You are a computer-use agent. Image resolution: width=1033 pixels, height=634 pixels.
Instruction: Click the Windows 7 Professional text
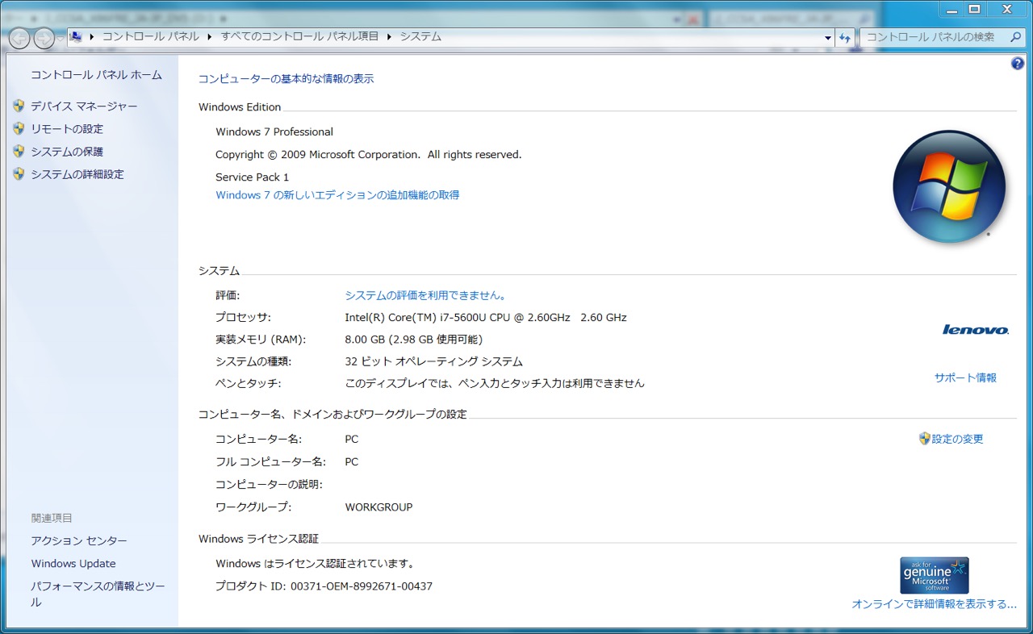coord(274,131)
